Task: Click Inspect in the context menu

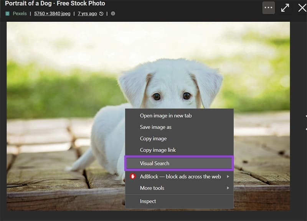Action: point(148,201)
